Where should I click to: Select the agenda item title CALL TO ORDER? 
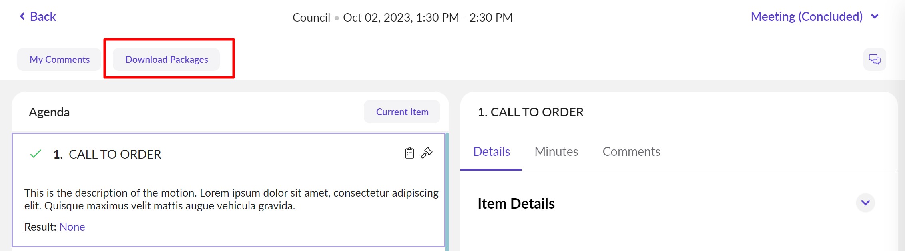[x=115, y=154]
